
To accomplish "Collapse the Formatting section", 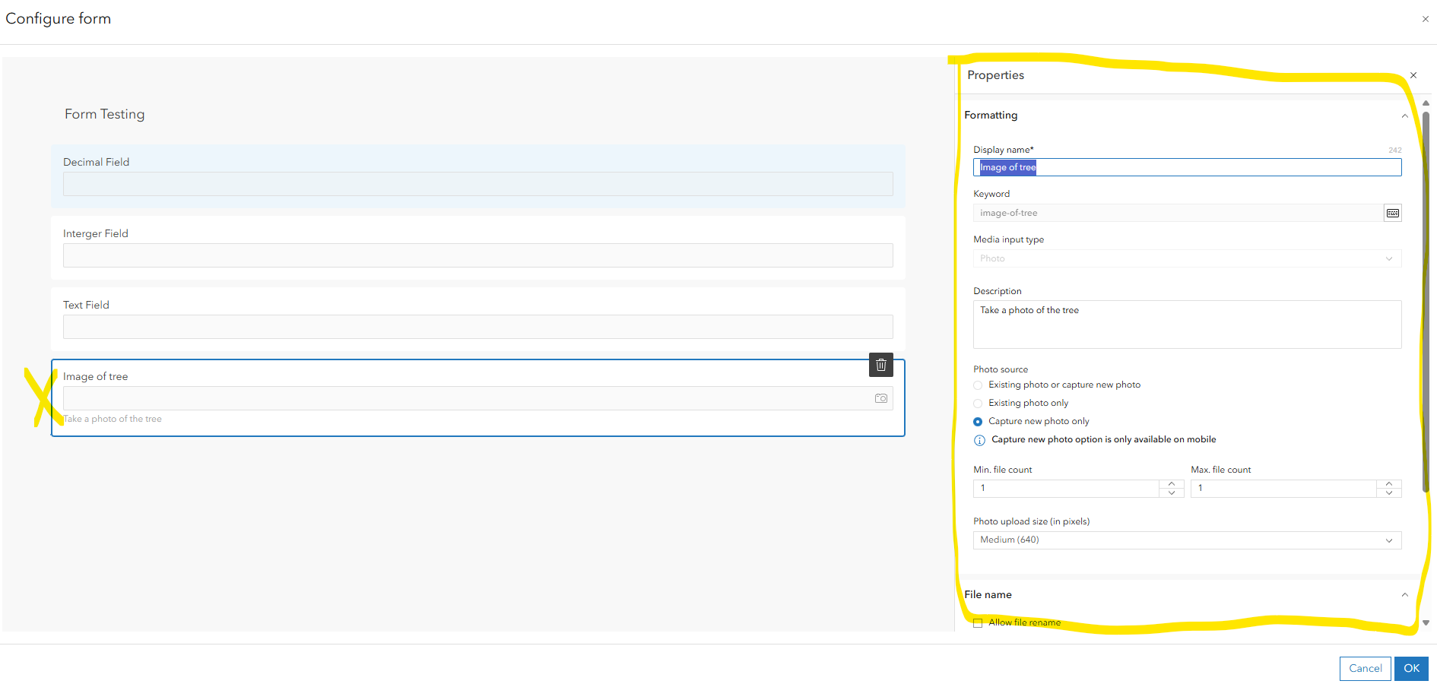I will click(x=1404, y=116).
